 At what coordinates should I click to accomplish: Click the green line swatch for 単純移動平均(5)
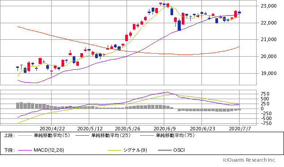[x=25, y=135]
